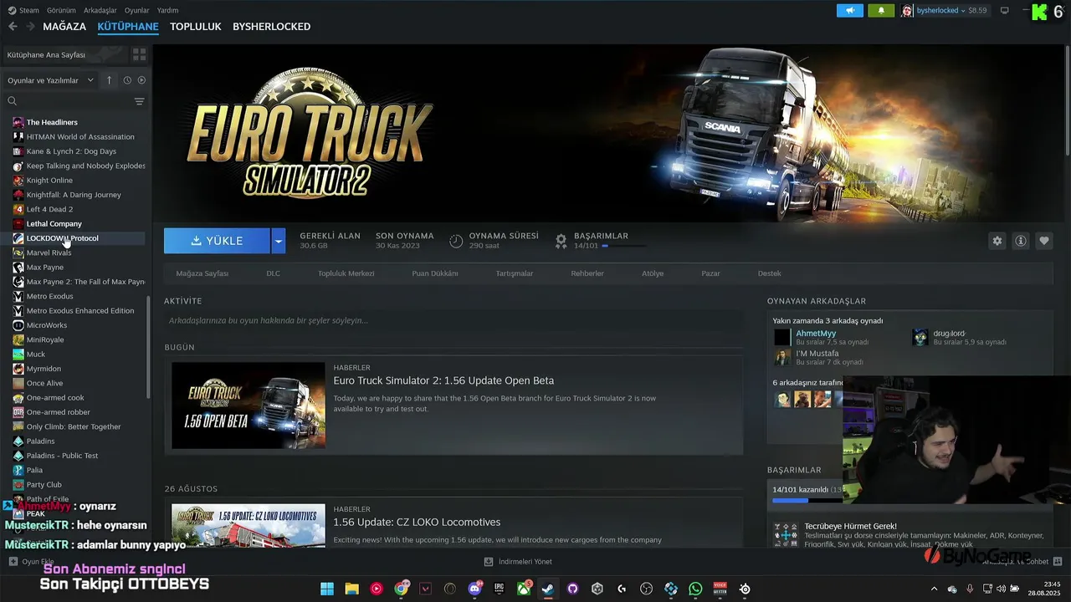
Task: Open İndirmeleri Yönet downloads manager
Action: click(518, 562)
